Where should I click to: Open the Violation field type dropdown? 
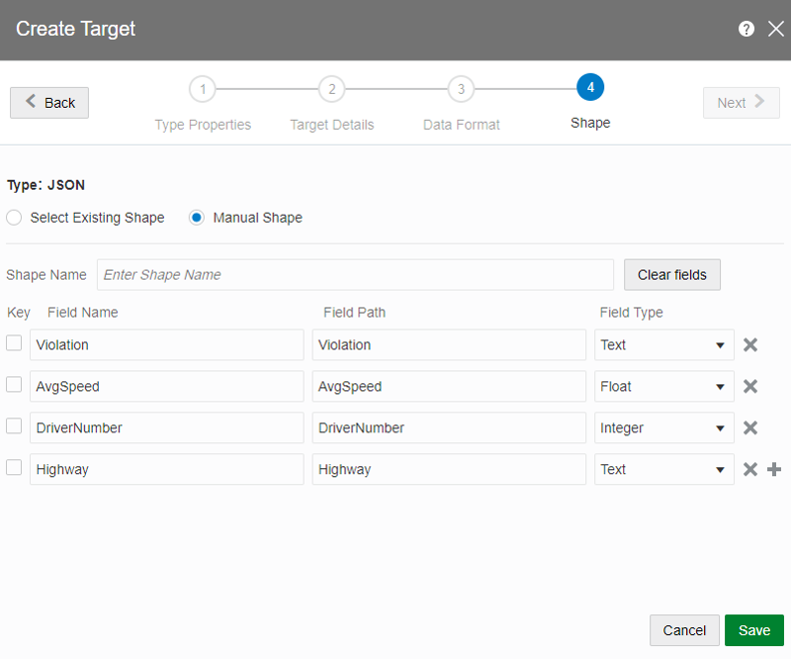pos(664,344)
